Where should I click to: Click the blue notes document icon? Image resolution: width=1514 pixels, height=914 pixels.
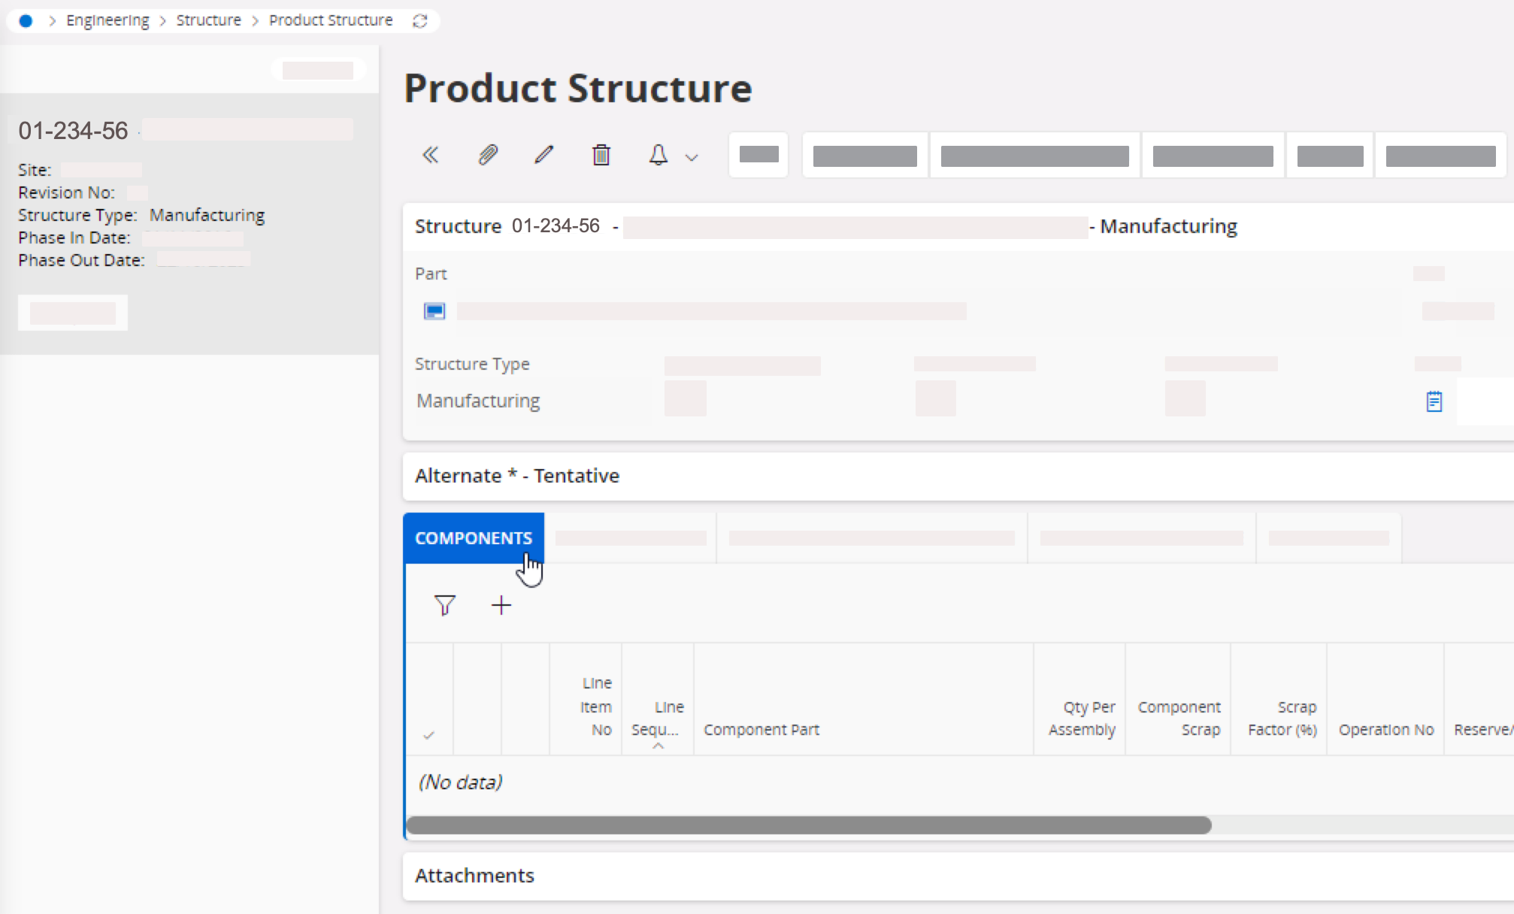[1434, 401]
